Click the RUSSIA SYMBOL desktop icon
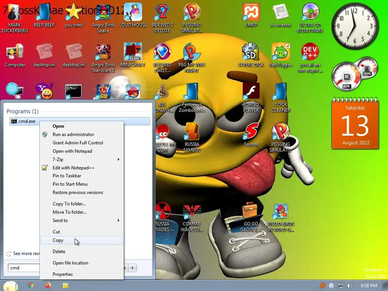The height and width of the screenshot is (291, 388). [x=192, y=137]
